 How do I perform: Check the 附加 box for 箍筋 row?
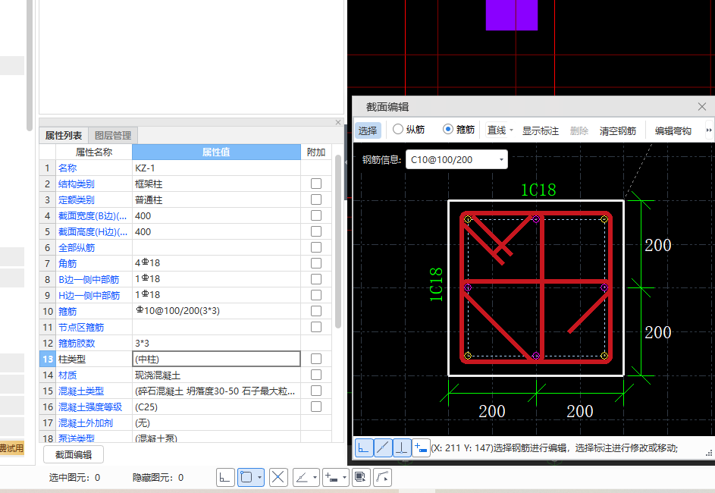(316, 311)
